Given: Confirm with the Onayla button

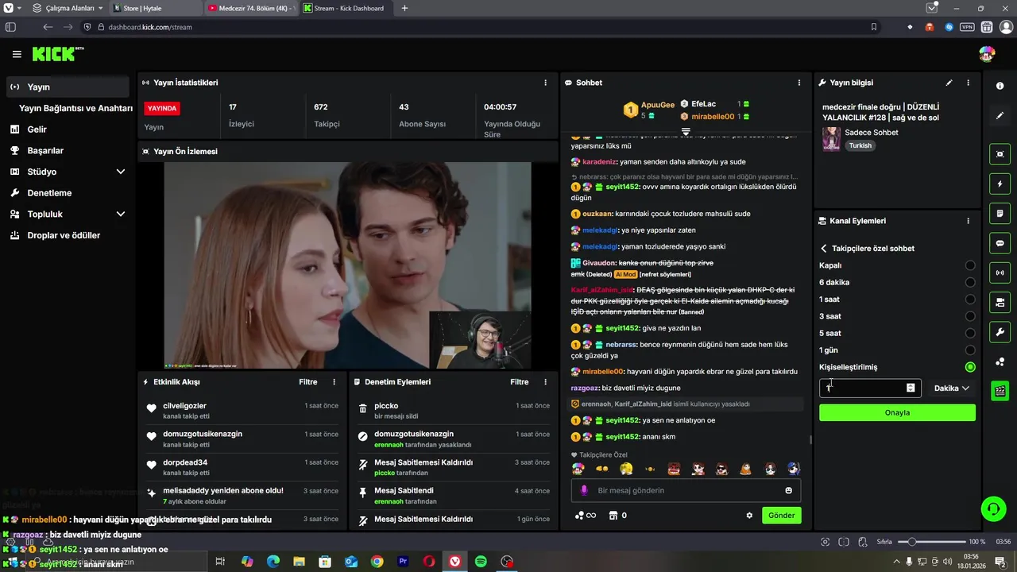Looking at the screenshot, I should click(897, 412).
